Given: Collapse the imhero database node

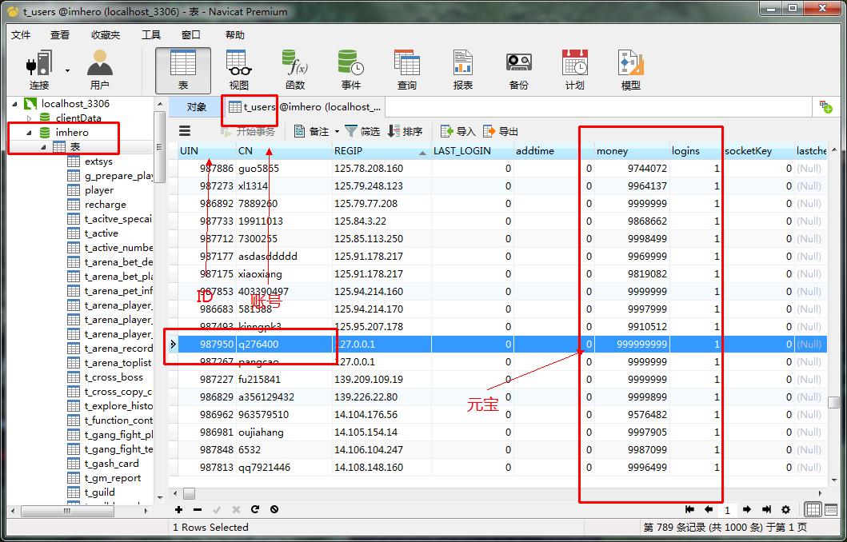Looking at the screenshot, I should (30, 133).
